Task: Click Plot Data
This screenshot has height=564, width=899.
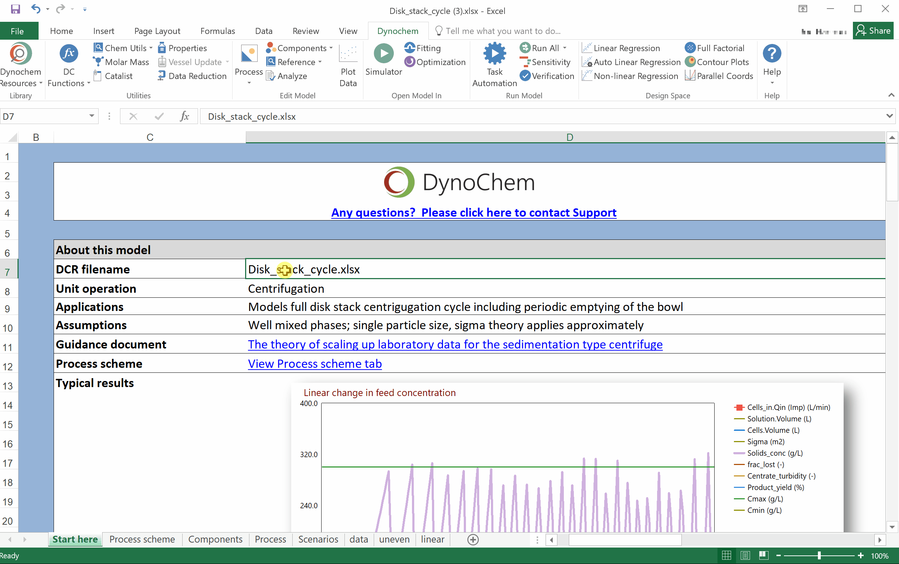Action: (x=348, y=65)
